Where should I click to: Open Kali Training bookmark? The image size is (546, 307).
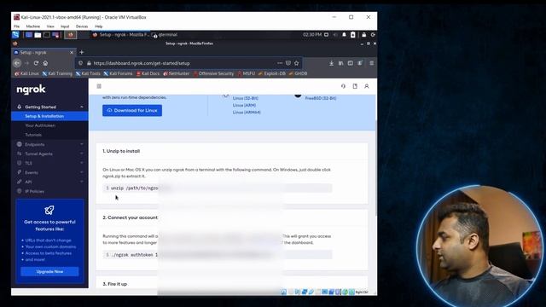pyautogui.click(x=57, y=74)
